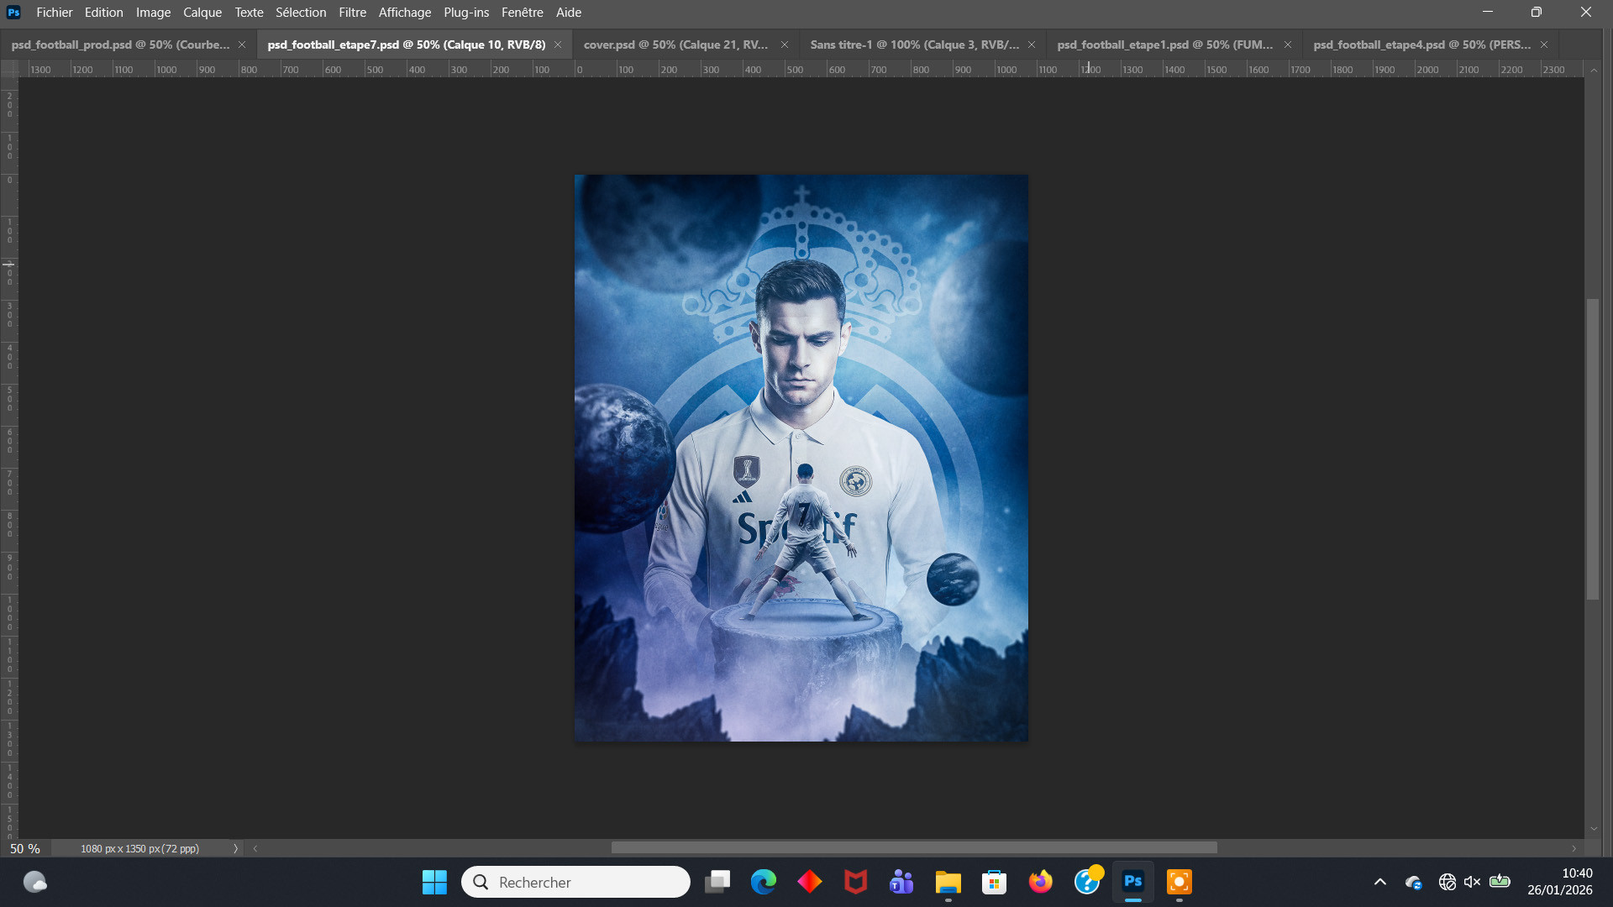Close the Sans titre-1 document tab
The width and height of the screenshot is (1613, 907).
tap(1032, 45)
